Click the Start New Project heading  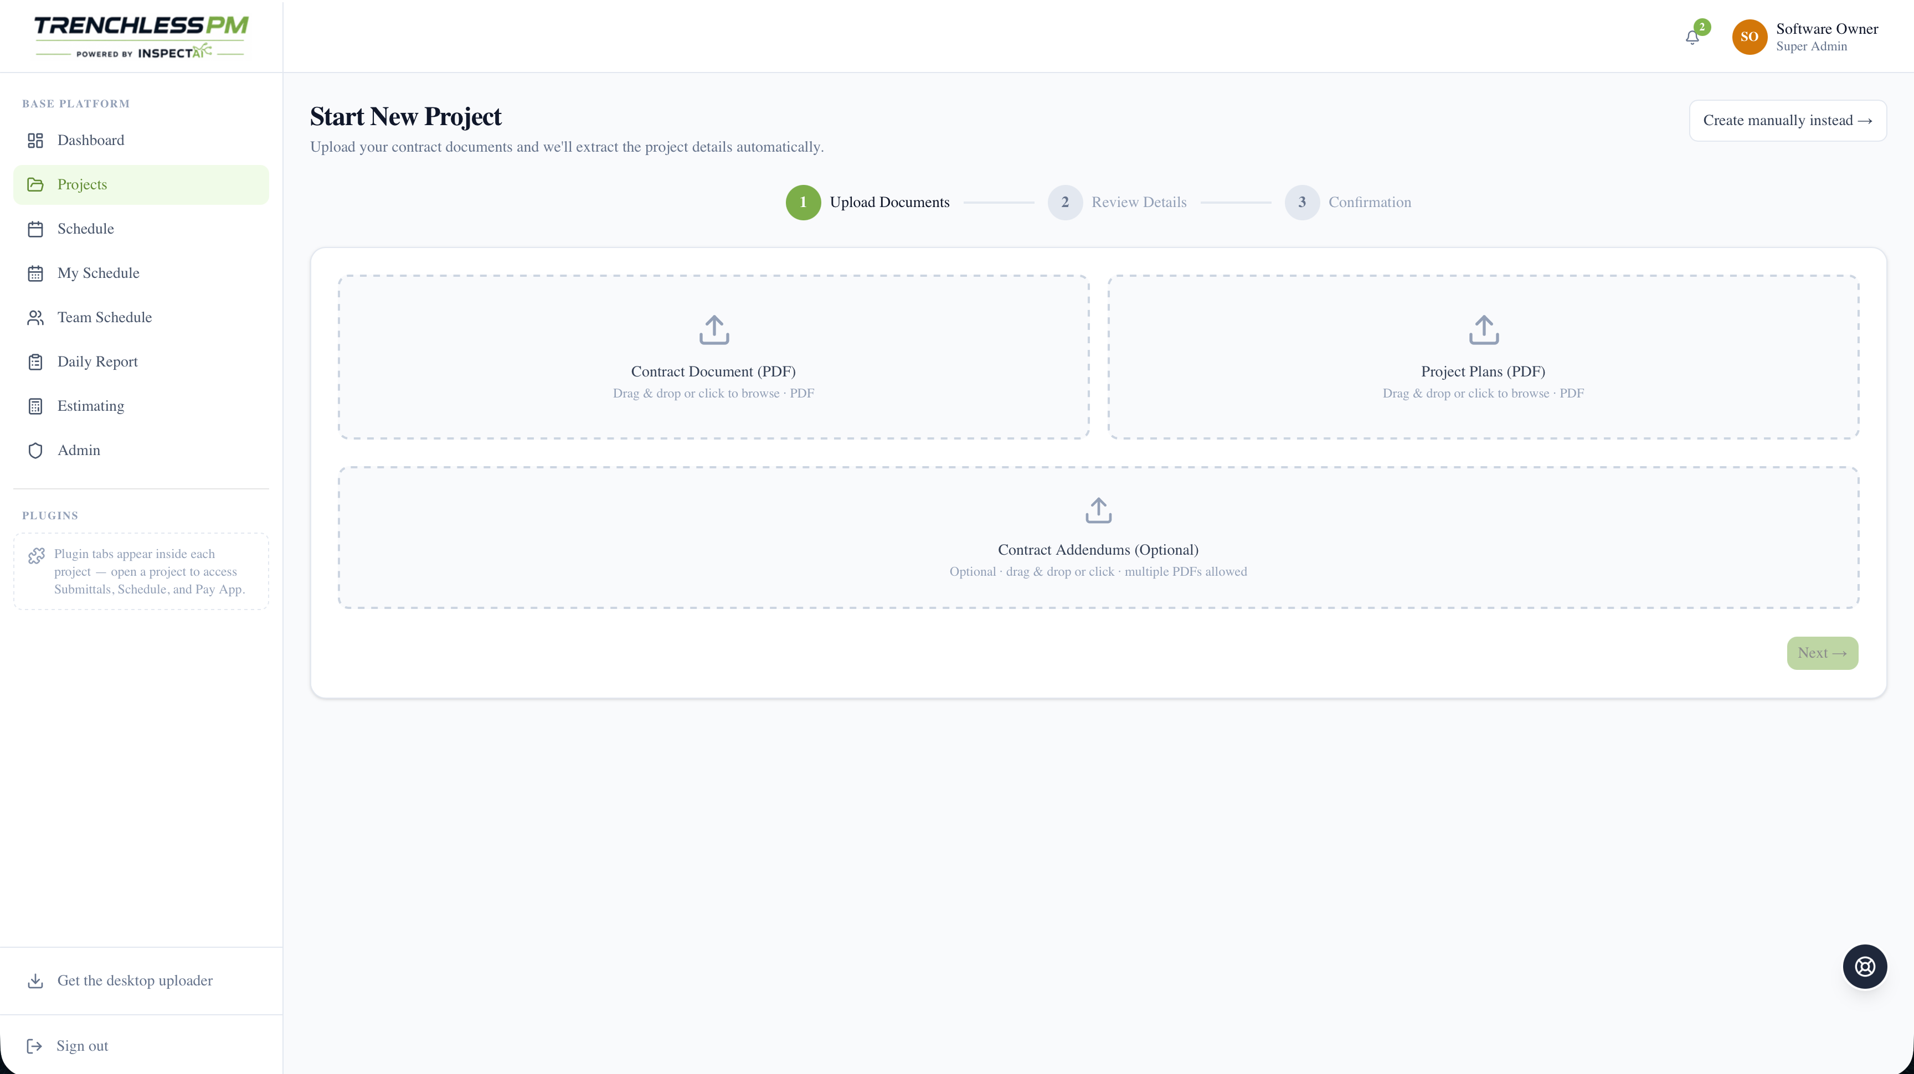[406, 117]
